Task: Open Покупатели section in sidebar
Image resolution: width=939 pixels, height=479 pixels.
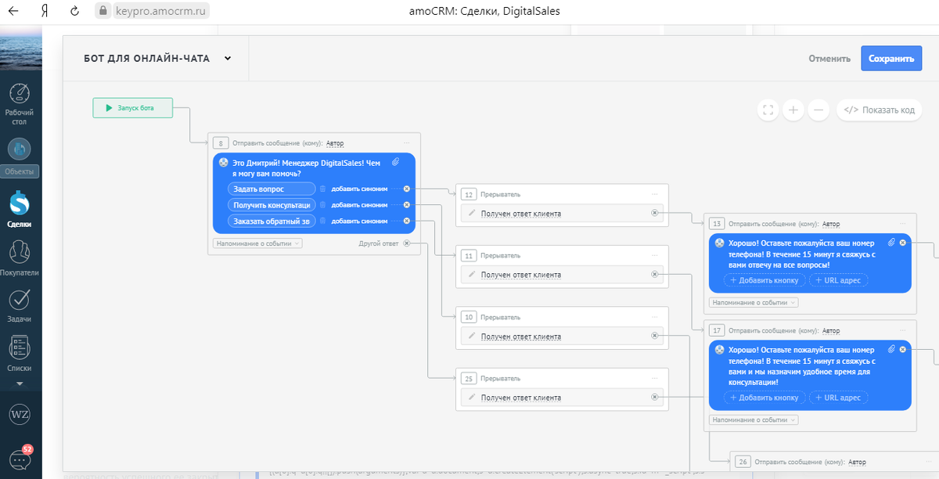Action: coord(20,258)
